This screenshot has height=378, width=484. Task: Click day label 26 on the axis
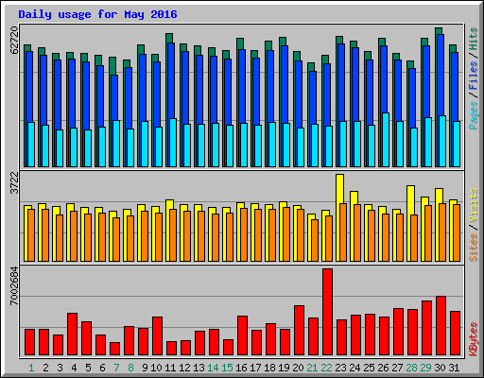point(383,368)
